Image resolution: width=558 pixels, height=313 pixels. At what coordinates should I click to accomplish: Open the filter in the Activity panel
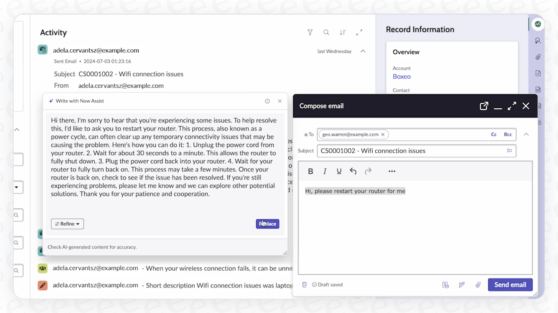pos(310,32)
